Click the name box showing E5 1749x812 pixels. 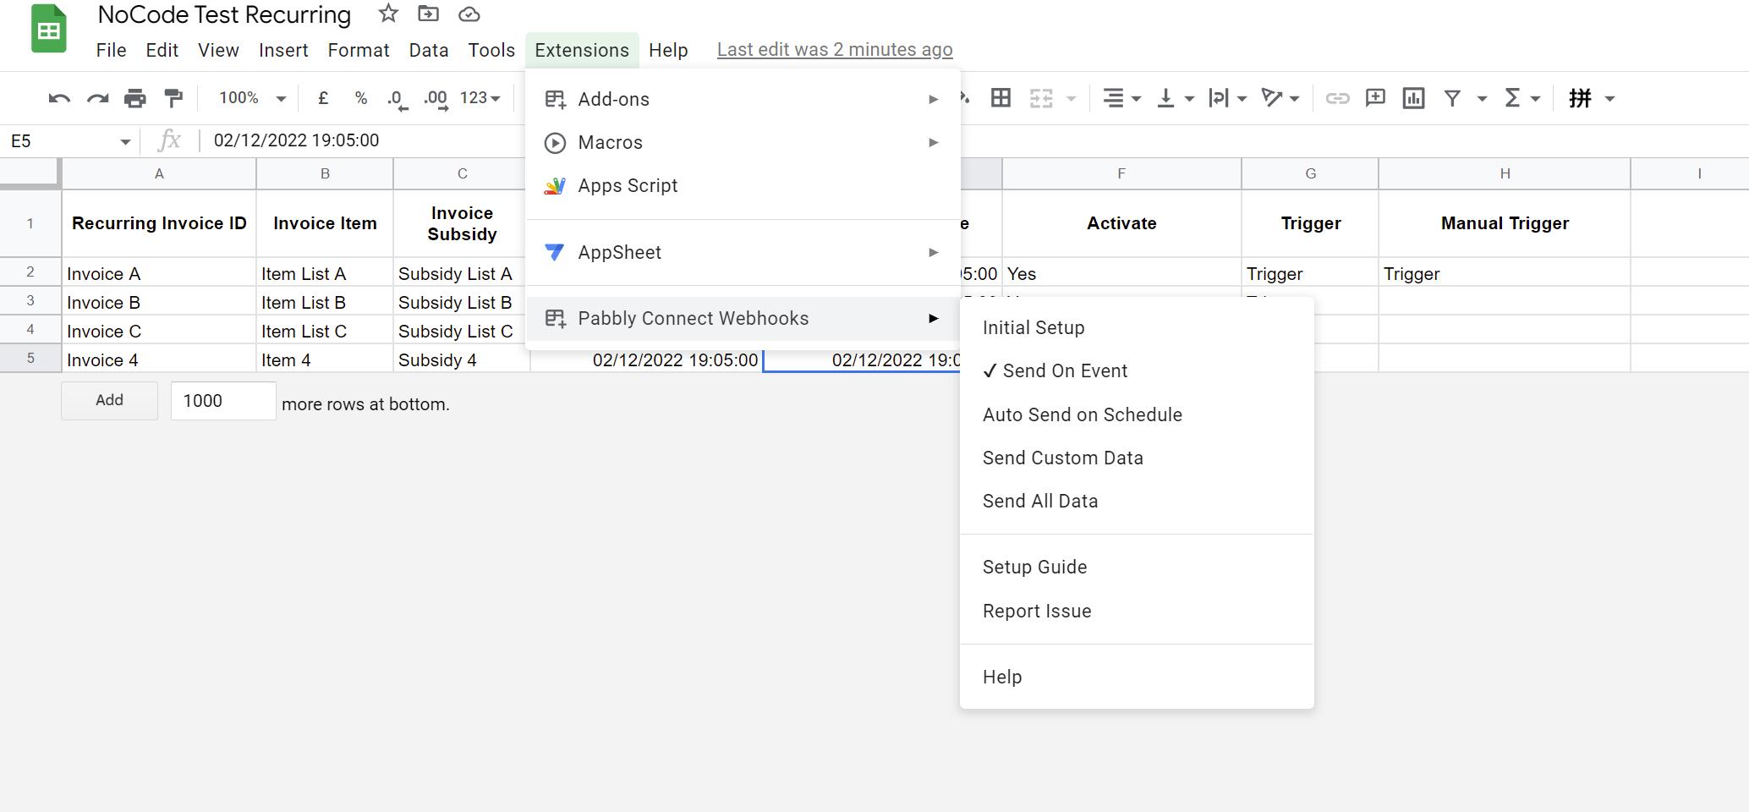coord(59,141)
